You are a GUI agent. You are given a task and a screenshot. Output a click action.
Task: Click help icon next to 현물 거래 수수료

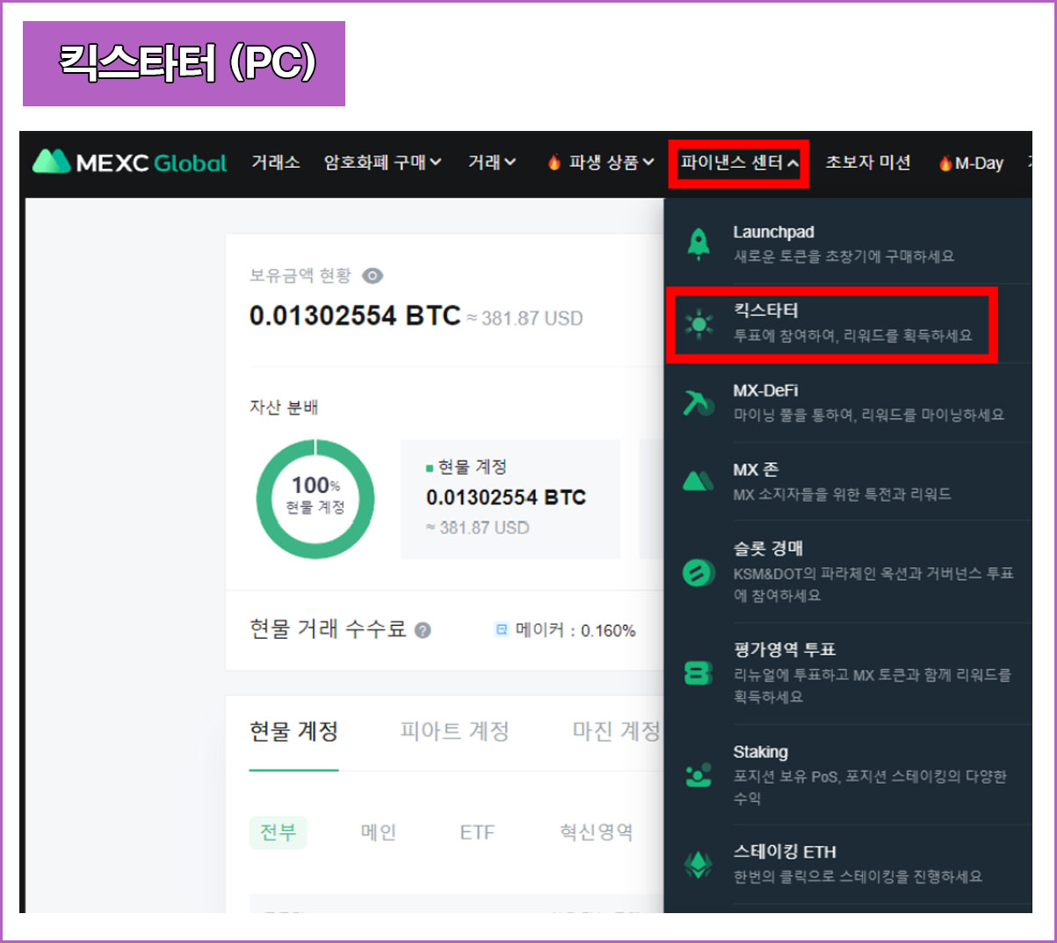[423, 630]
